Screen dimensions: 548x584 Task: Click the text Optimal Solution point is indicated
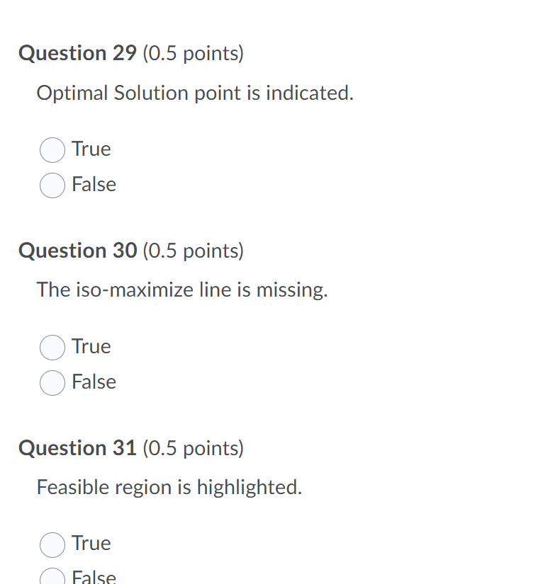[195, 93]
